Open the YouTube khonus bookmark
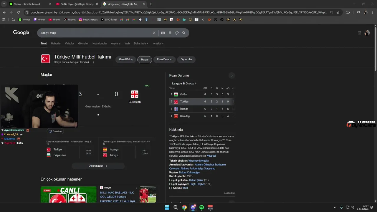Image resolution: width=377 pixels, height=212 pixels. click(x=55, y=20)
